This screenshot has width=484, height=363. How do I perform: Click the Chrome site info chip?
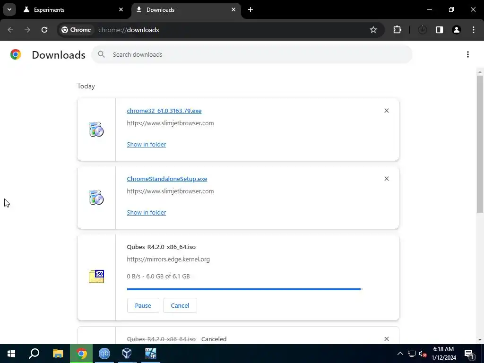76,30
